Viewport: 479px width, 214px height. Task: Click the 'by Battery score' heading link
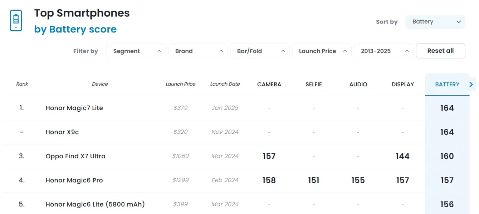75,29
